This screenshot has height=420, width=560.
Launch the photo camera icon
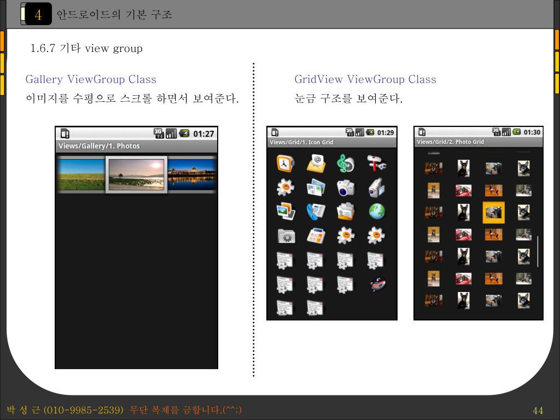click(346, 188)
